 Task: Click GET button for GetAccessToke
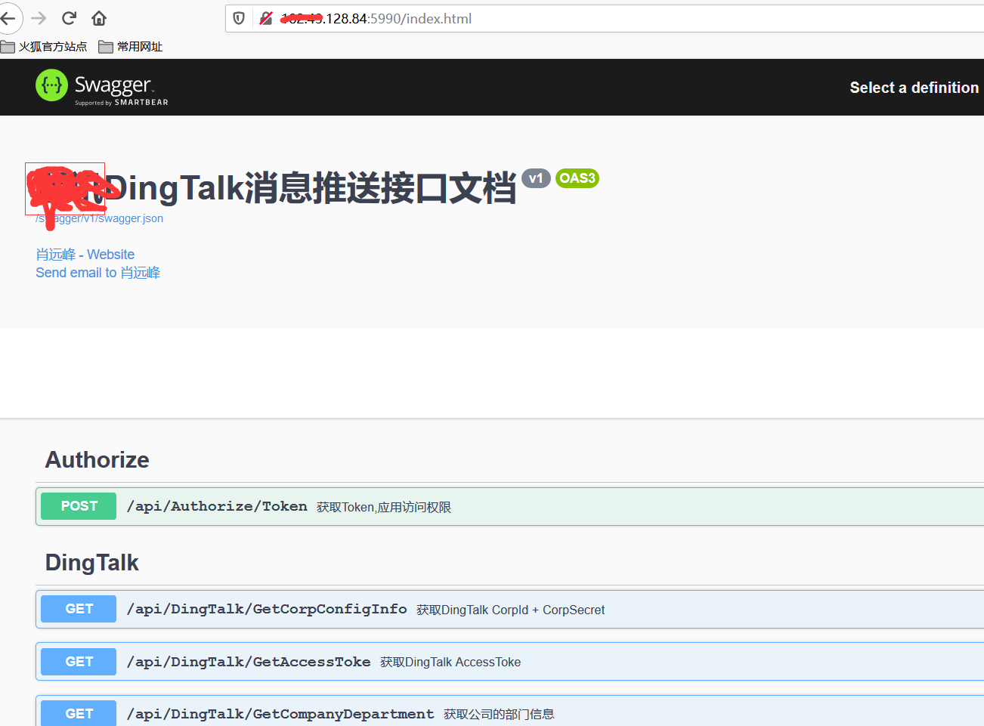(79, 662)
